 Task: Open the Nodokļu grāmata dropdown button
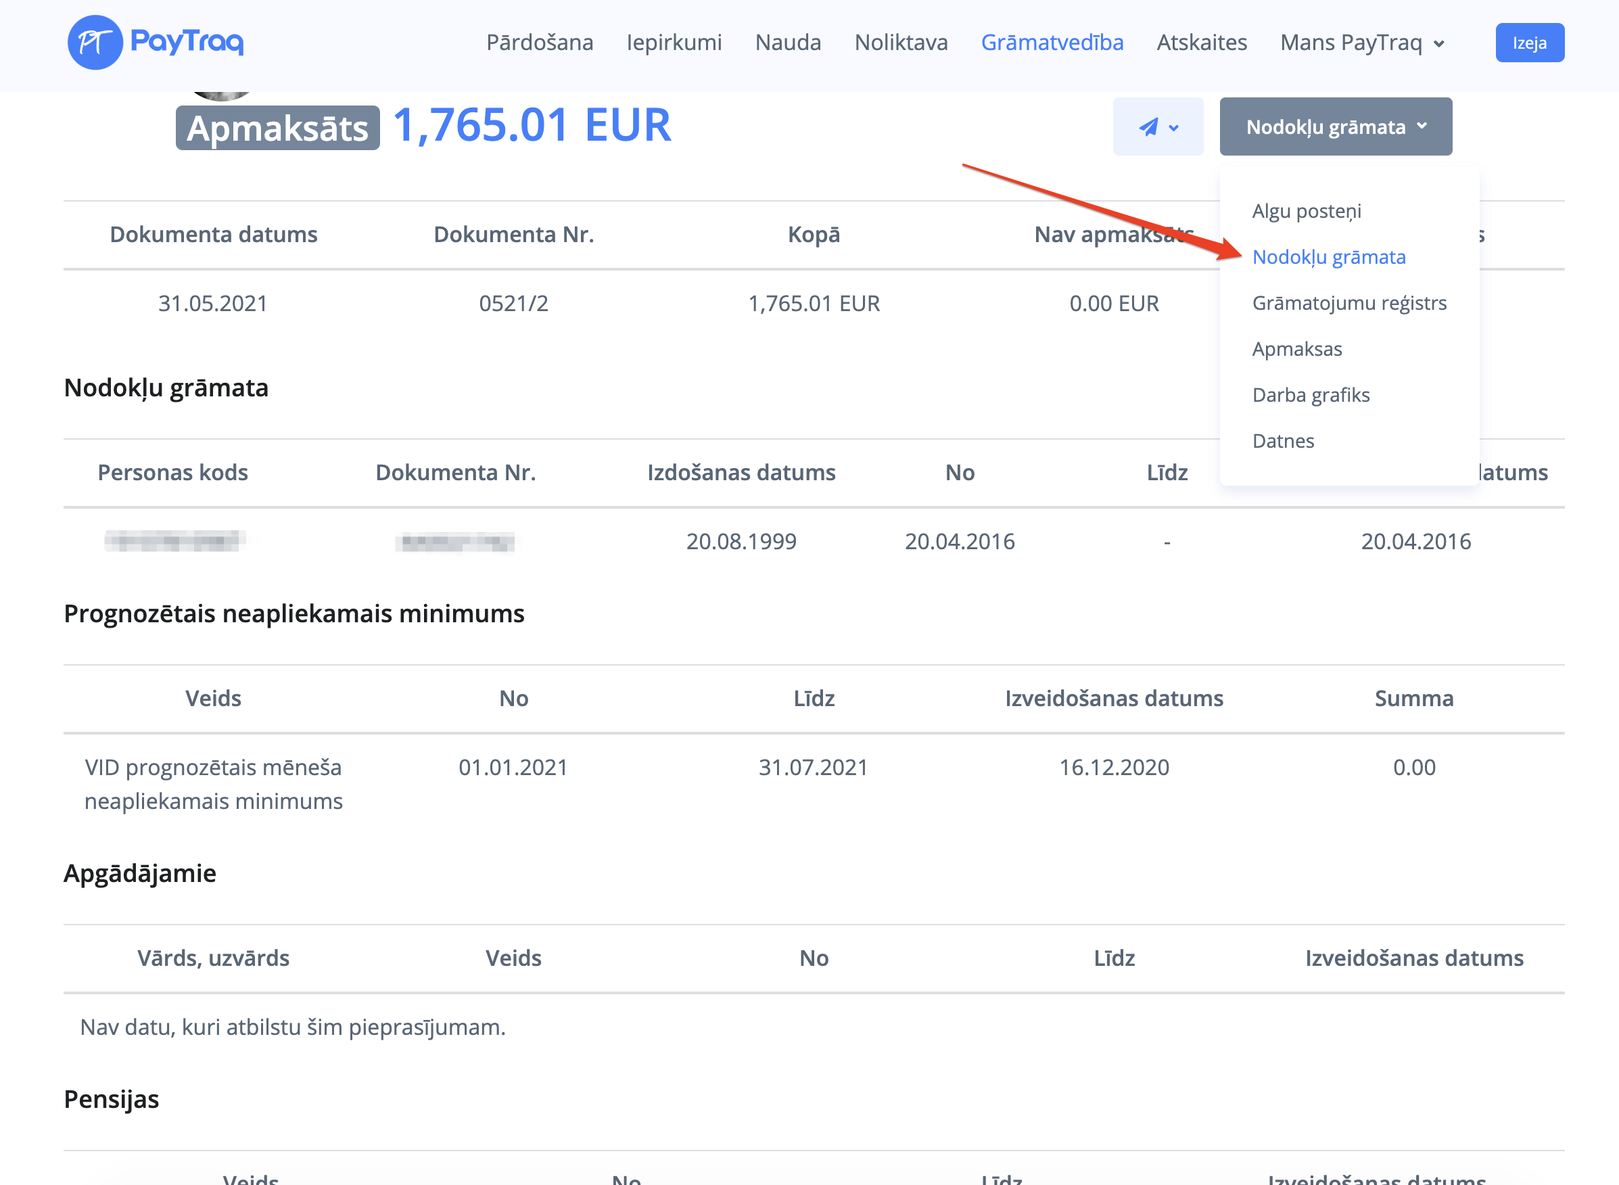[x=1335, y=127]
